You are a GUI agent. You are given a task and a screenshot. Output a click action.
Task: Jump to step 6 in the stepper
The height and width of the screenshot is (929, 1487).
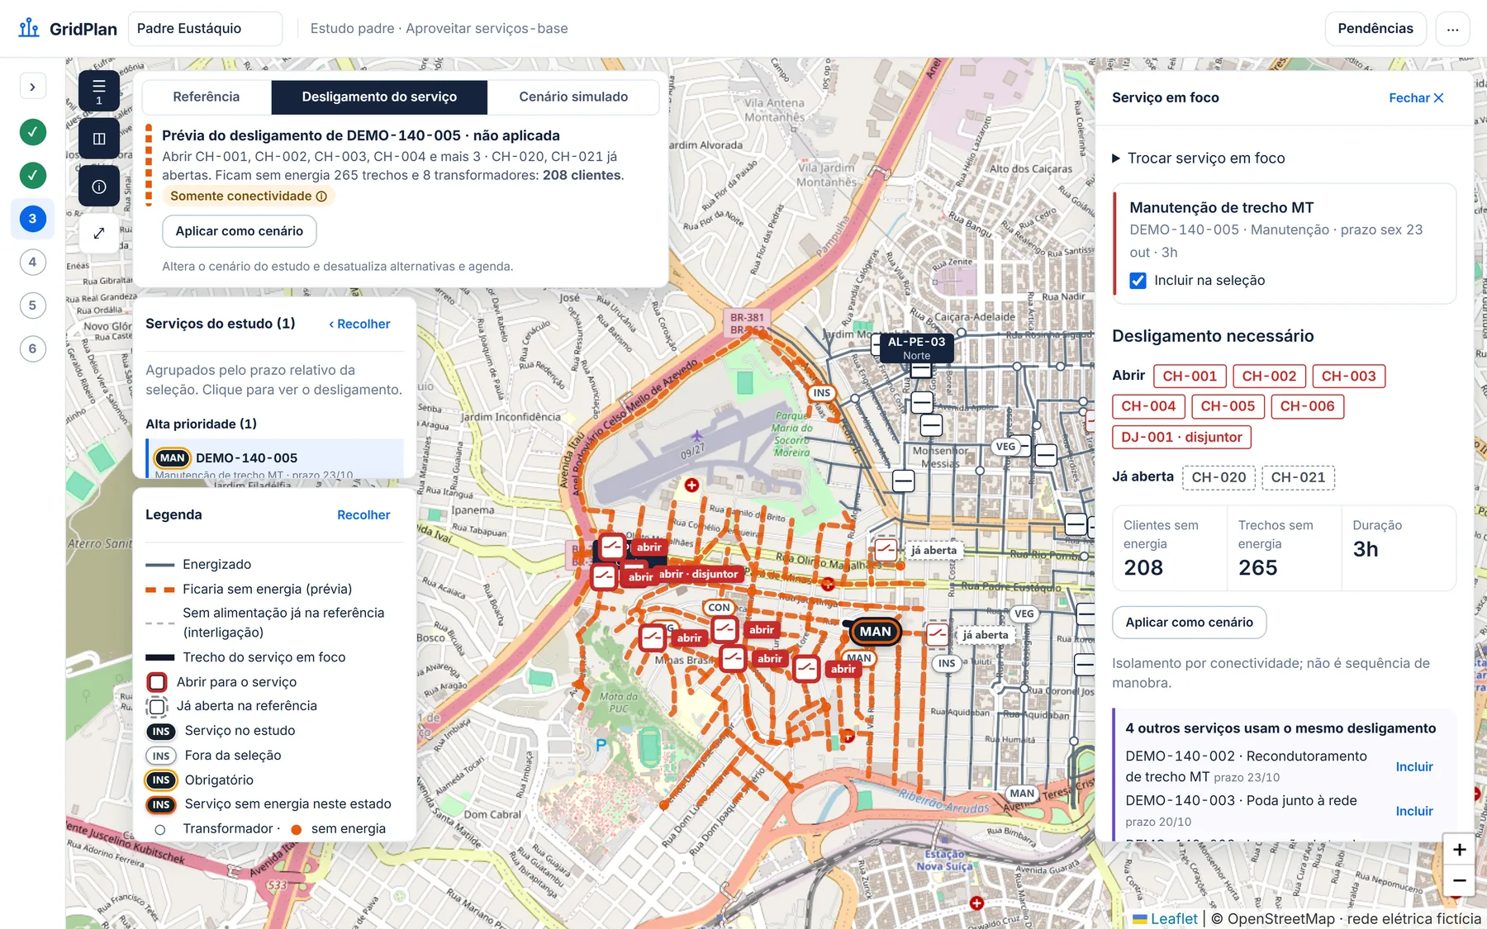point(33,348)
